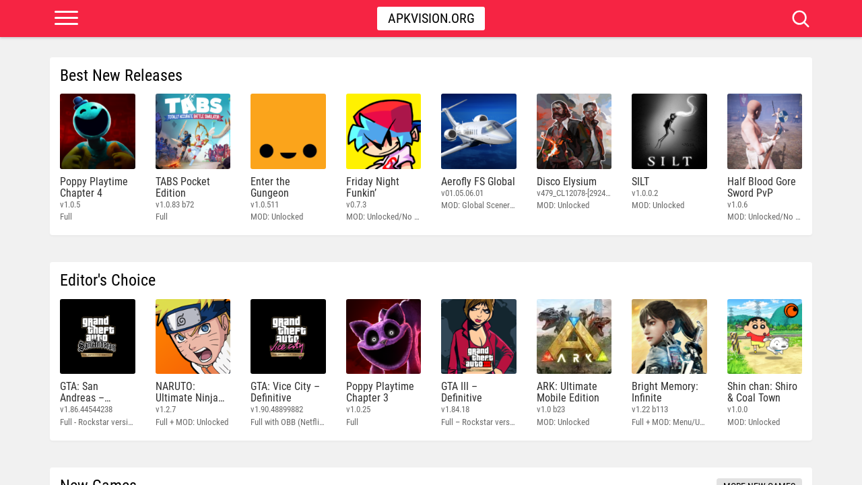This screenshot has height=485, width=862.
Task: Click the Friday Night Funkin' title
Action: pyautogui.click(x=372, y=187)
